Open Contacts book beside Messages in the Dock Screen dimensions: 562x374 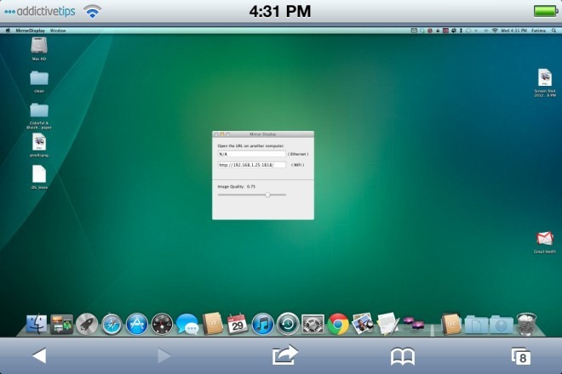213,324
